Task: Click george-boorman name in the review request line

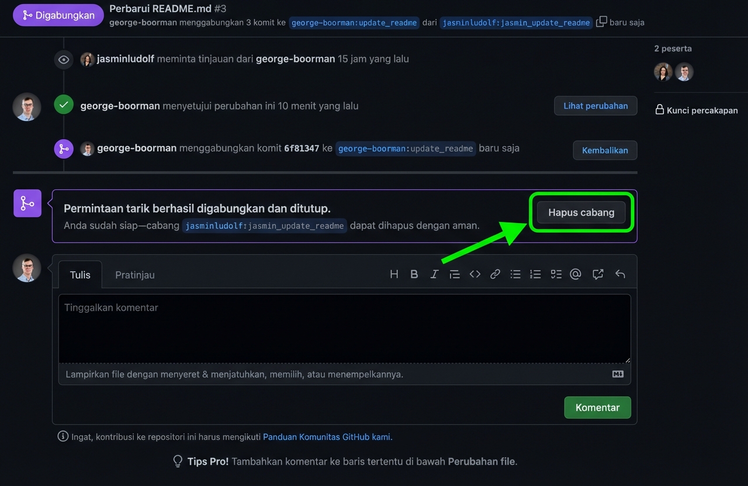Action: (296, 59)
